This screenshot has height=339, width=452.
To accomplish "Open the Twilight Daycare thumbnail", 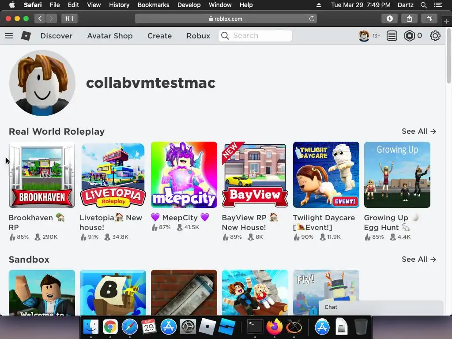I will [326, 175].
